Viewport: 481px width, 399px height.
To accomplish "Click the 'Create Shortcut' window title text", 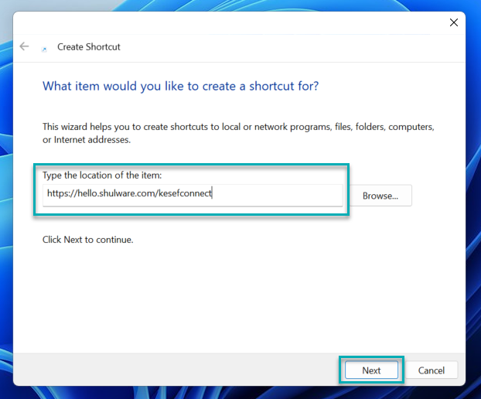I will (89, 47).
